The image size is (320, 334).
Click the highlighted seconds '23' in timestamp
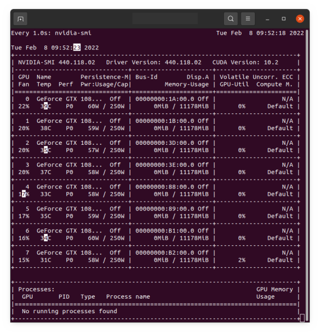(x=77, y=48)
